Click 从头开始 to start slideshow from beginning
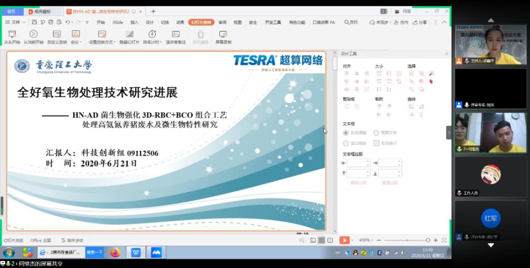The width and height of the screenshot is (530, 268). tap(12, 37)
